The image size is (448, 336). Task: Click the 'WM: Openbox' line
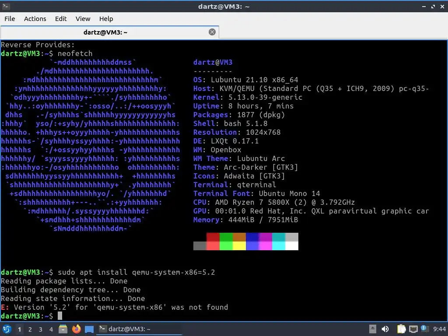217,150
